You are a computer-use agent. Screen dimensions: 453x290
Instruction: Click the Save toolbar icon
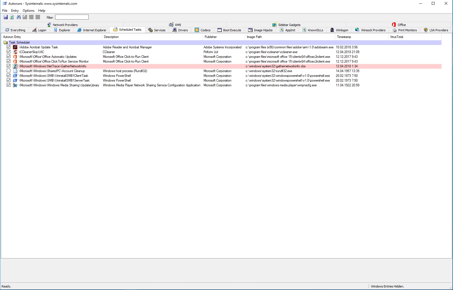6,17
